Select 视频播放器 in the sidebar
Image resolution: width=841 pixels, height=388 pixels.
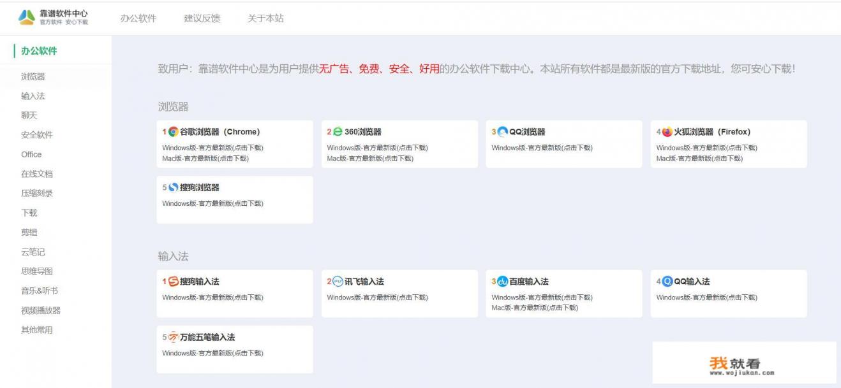[x=41, y=311]
